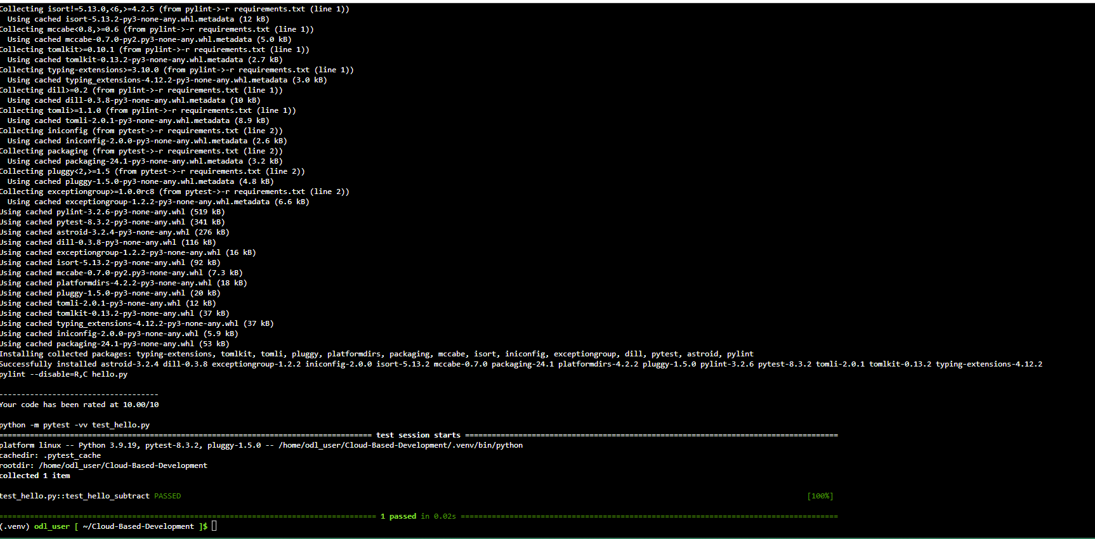Click 'cachedir: .pytest_cache' line
The height and width of the screenshot is (539, 1095).
click(x=50, y=455)
